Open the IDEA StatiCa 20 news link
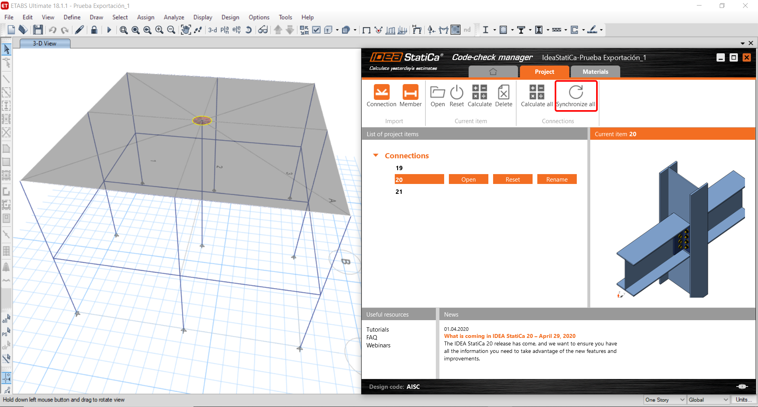Screen dimensions: 758x407 (x=509, y=336)
